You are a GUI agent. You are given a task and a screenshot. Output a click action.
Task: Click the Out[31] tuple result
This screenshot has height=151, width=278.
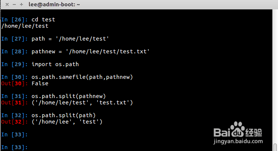tap(82, 103)
